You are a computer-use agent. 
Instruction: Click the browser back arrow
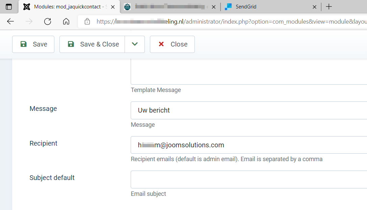coord(10,22)
